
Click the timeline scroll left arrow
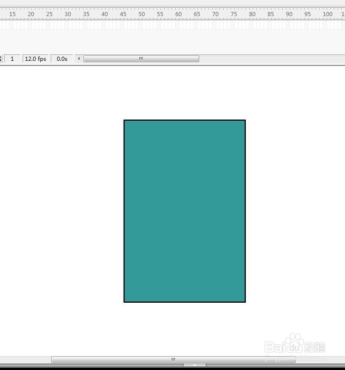click(x=79, y=59)
